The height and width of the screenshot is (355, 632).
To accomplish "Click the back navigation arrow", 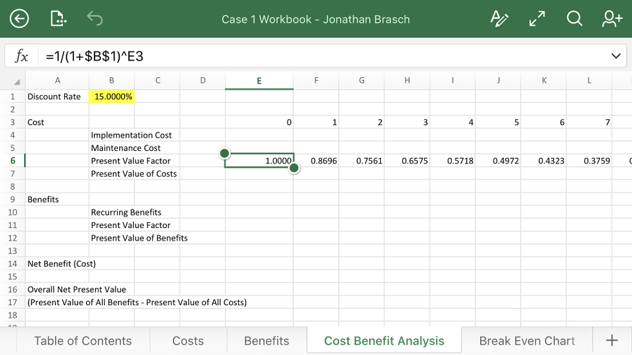I will [19, 18].
